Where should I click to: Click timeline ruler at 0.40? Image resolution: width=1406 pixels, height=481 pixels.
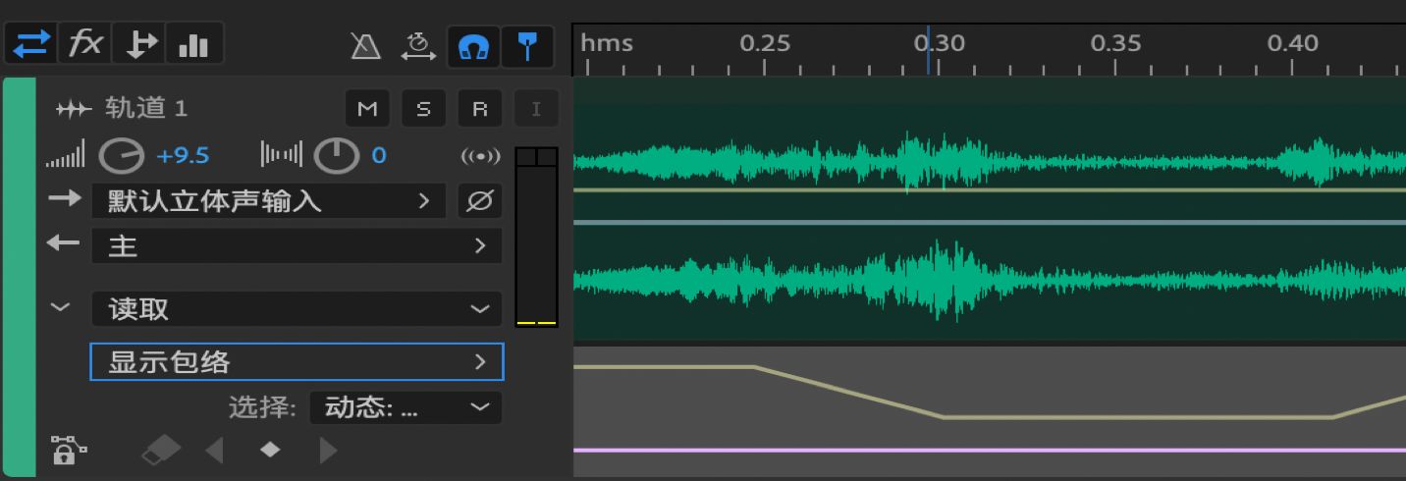1292,43
